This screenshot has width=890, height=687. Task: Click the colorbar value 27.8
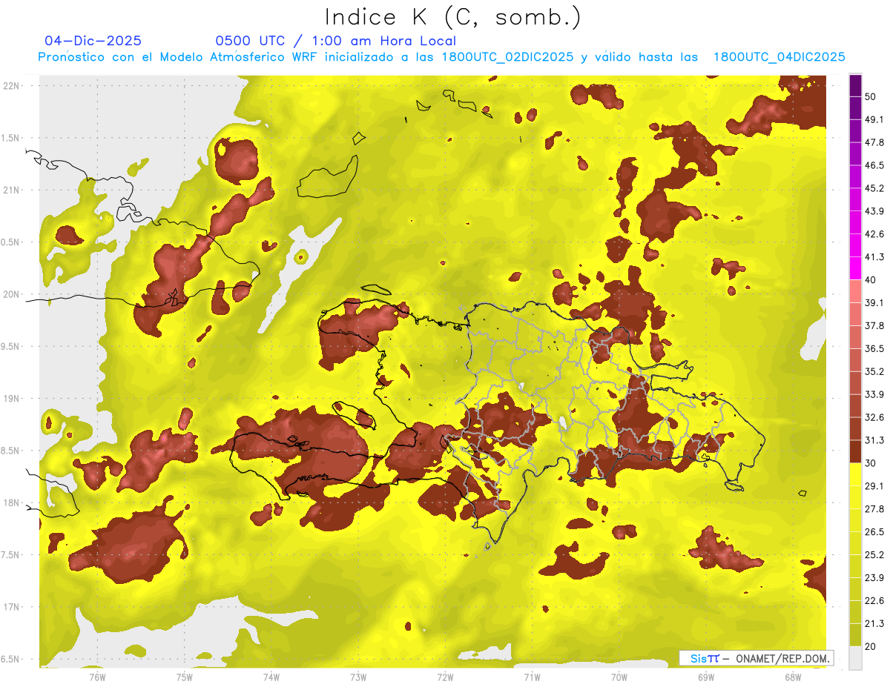point(874,509)
